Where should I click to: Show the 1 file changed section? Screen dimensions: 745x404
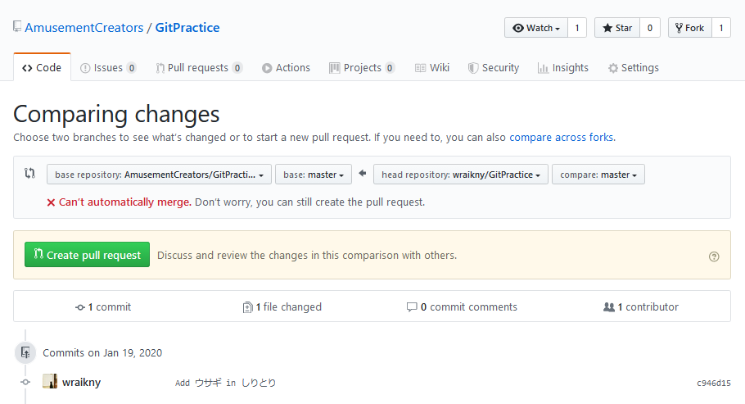tap(282, 307)
